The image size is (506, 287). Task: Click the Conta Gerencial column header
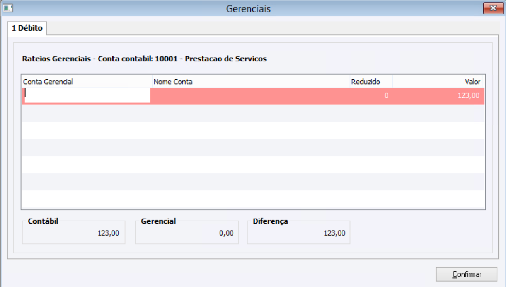pos(87,82)
